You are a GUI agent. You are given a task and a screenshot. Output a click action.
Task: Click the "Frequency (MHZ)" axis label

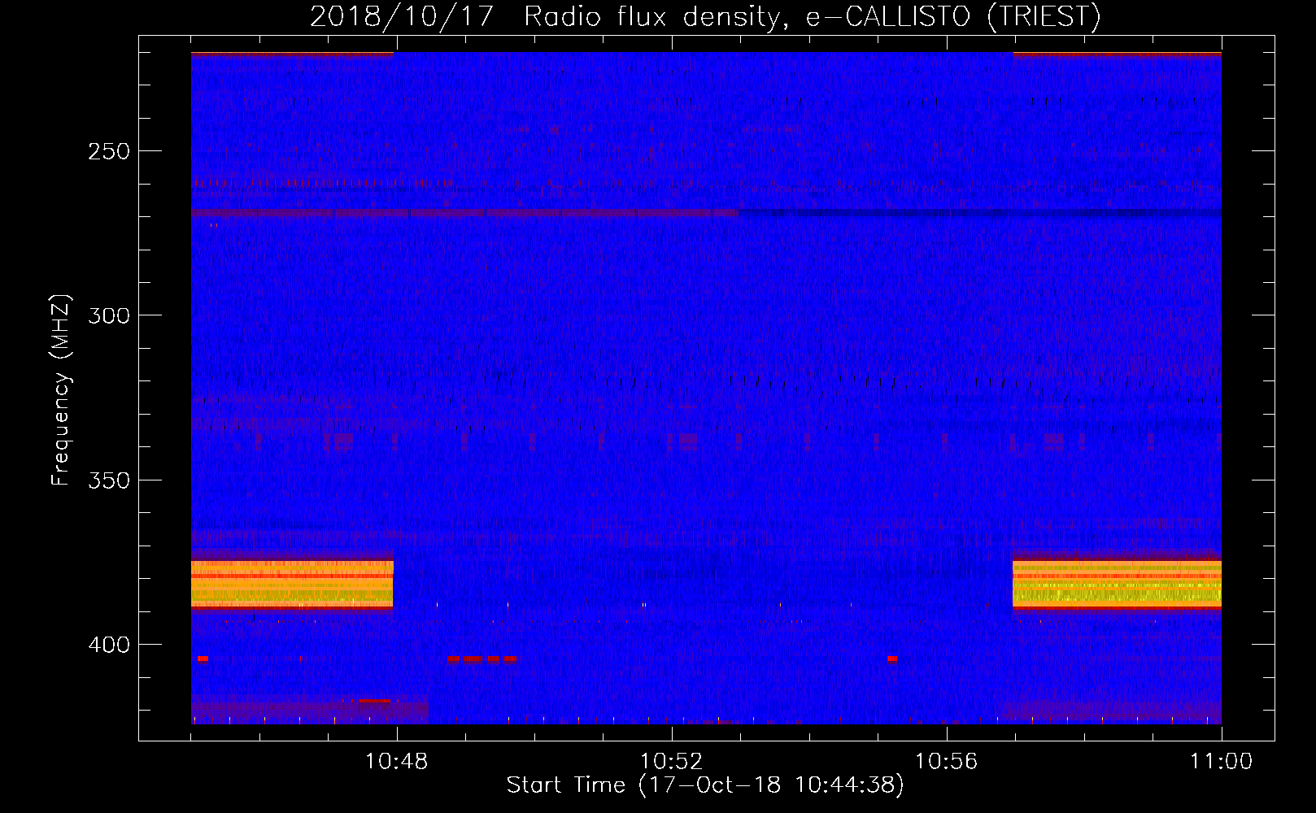point(61,389)
